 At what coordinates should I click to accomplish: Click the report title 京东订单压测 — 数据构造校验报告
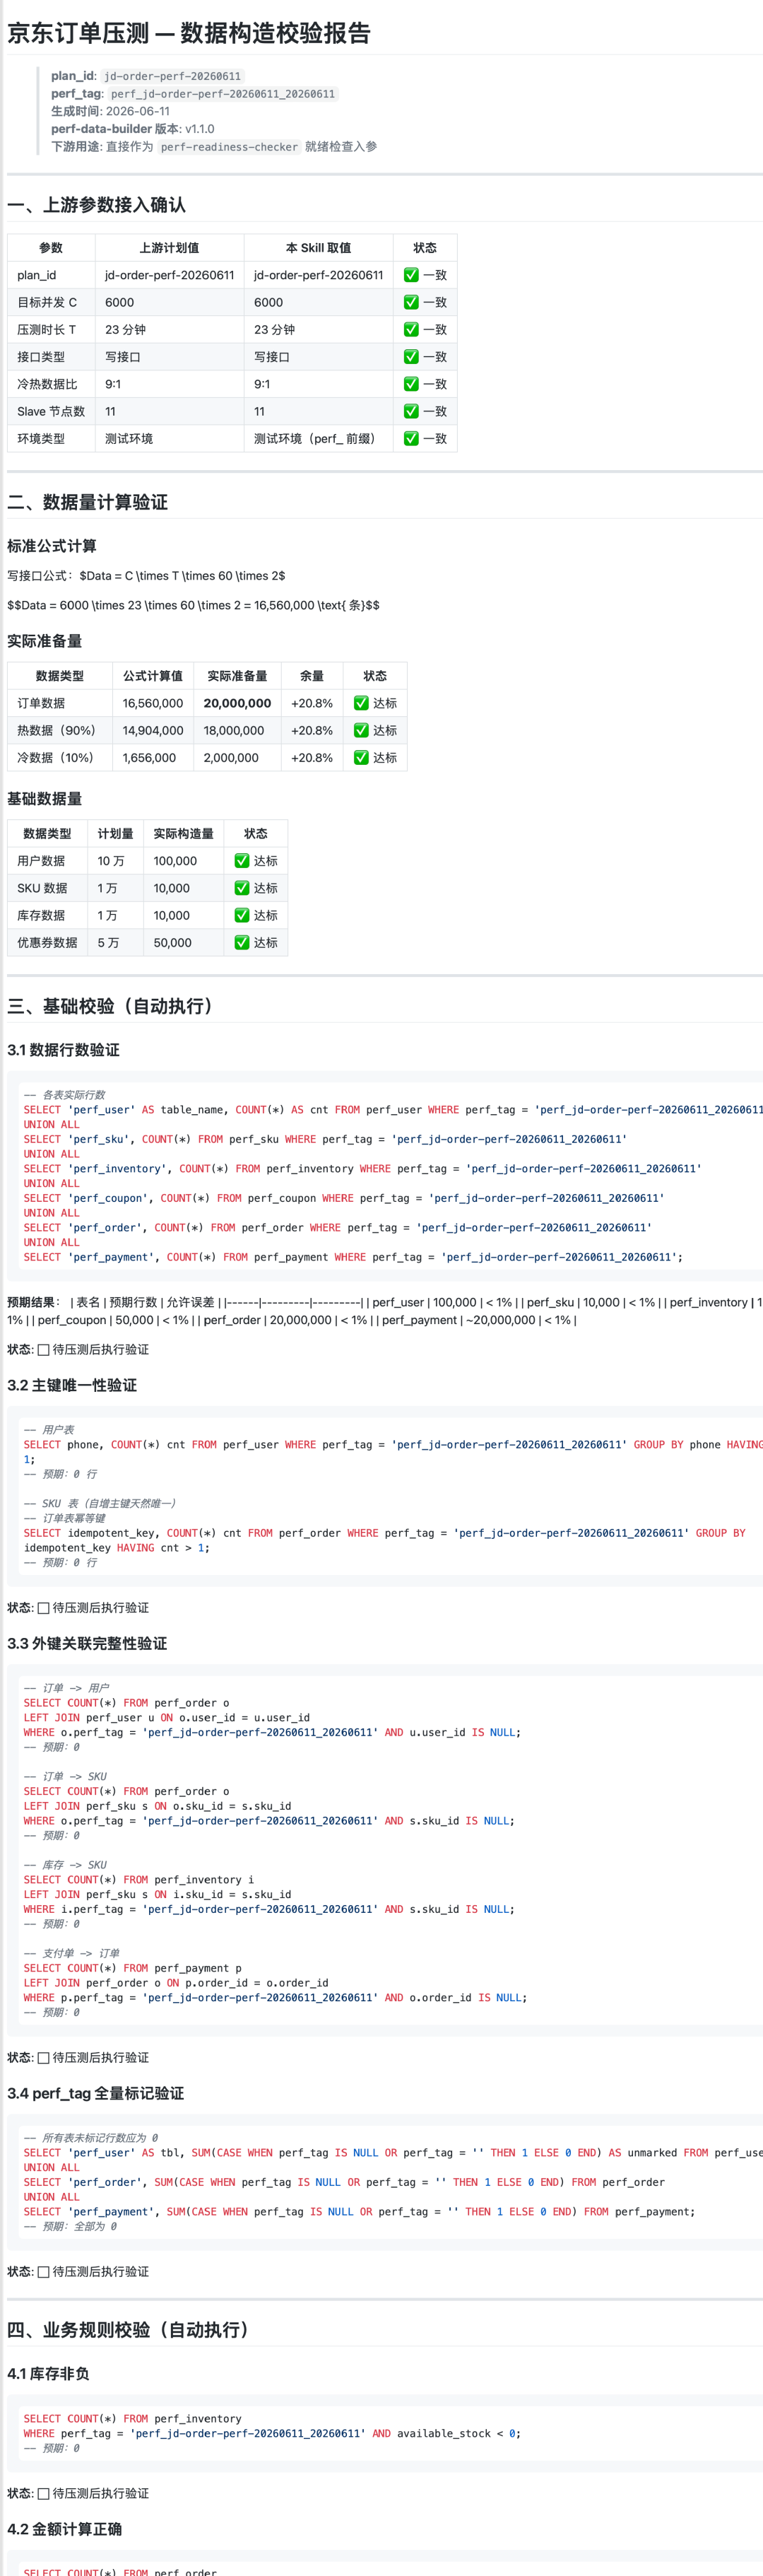click(x=189, y=33)
